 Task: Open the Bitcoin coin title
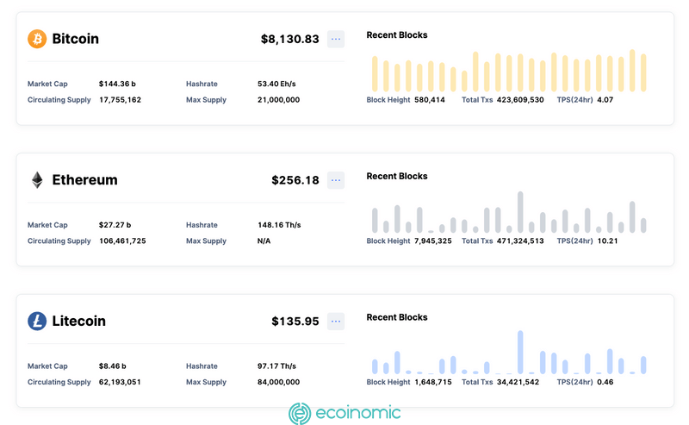pos(76,39)
